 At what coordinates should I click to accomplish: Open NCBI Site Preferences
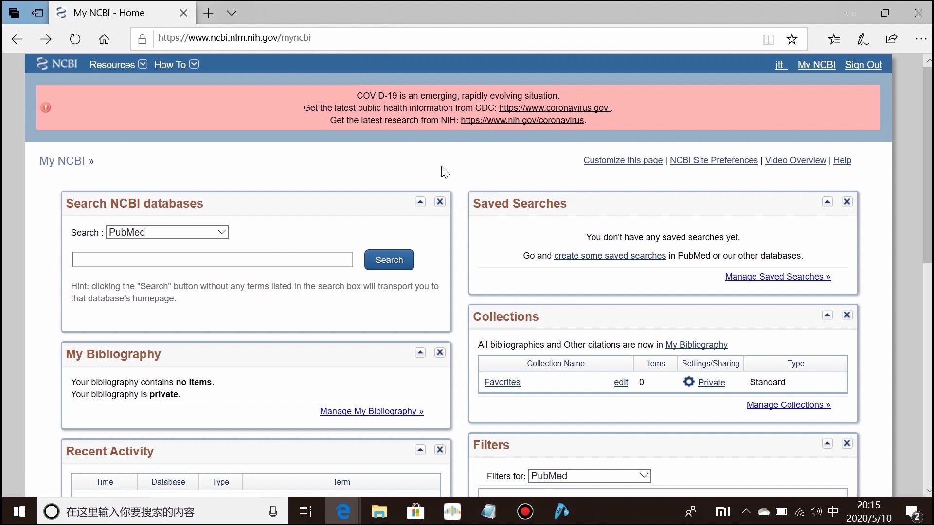(714, 160)
